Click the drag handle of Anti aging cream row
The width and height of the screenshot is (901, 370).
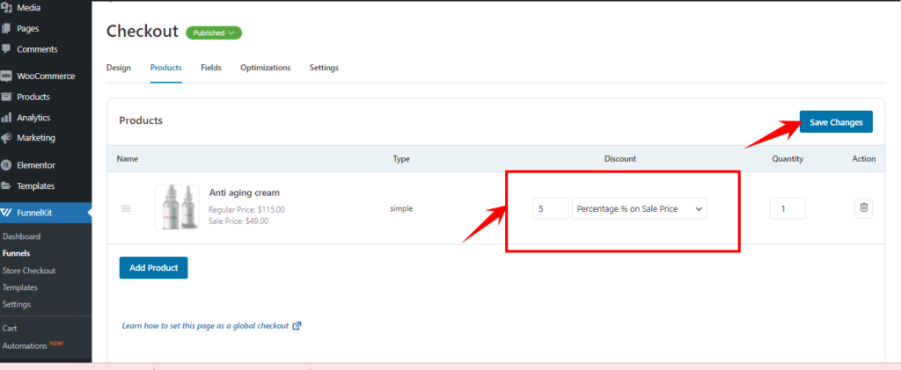(x=127, y=209)
